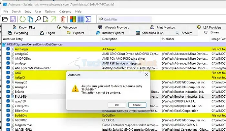
Task: Close the Autoruns confirmation dialog
Action: 147,75
